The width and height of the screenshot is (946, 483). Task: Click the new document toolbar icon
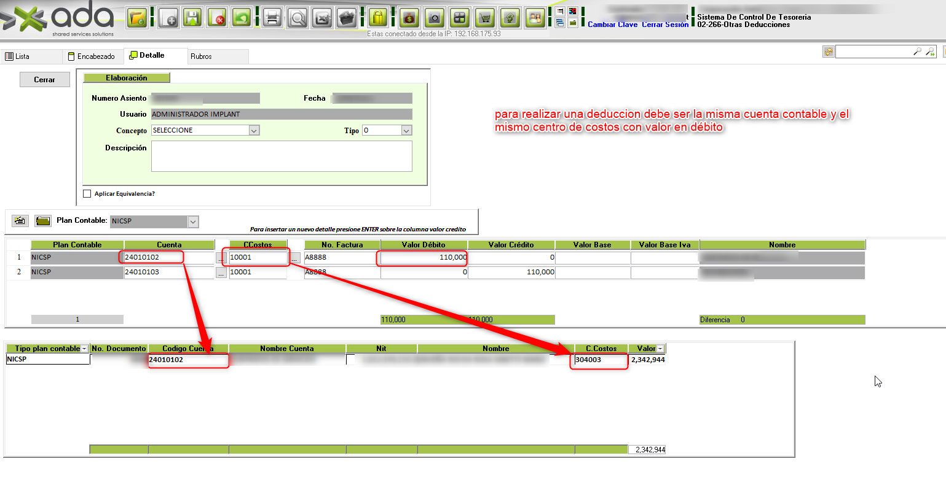(x=168, y=18)
